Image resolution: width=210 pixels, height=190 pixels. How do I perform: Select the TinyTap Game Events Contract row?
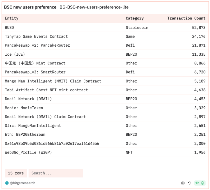(x=36, y=36)
